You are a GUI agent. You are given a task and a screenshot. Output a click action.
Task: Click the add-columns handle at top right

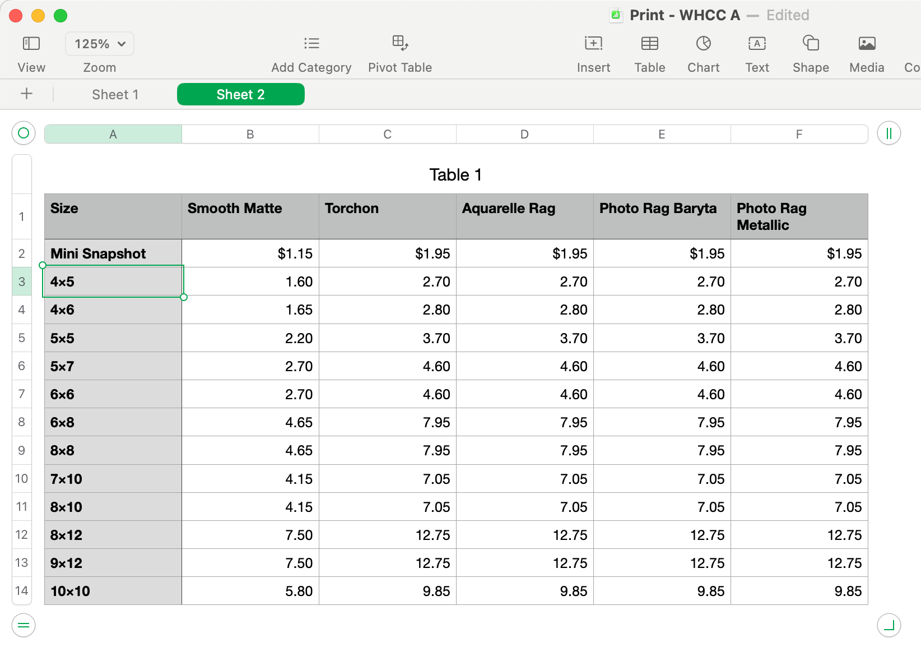coord(889,133)
